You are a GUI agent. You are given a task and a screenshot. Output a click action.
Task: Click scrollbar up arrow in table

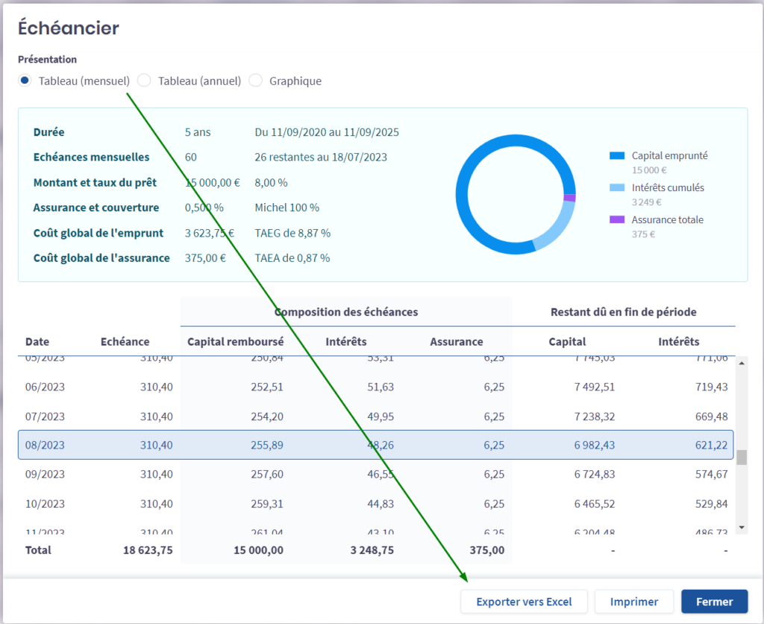(x=742, y=363)
